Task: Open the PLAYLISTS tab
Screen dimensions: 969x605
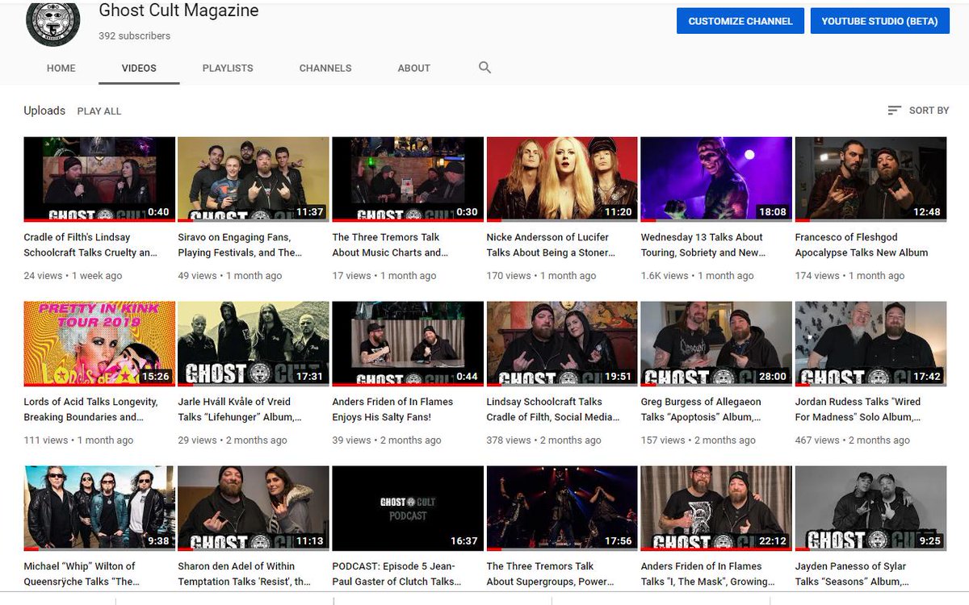Action: point(227,68)
